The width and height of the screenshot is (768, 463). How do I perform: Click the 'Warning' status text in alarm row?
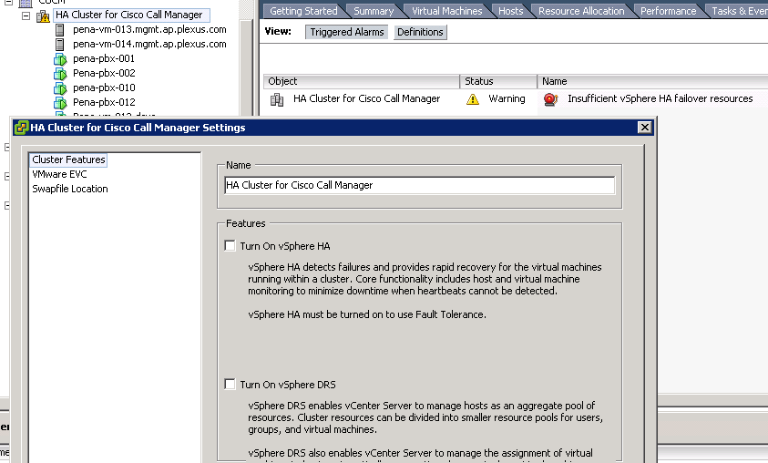pyautogui.click(x=507, y=99)
